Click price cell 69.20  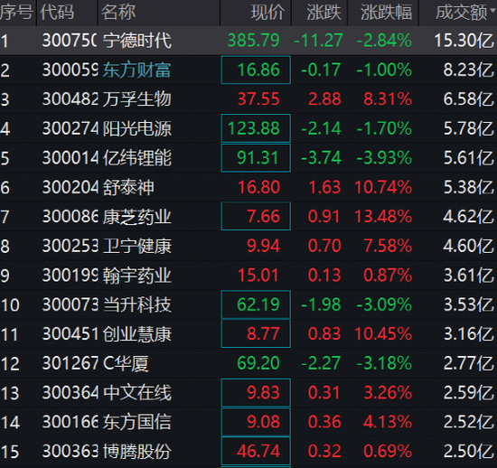258,363
